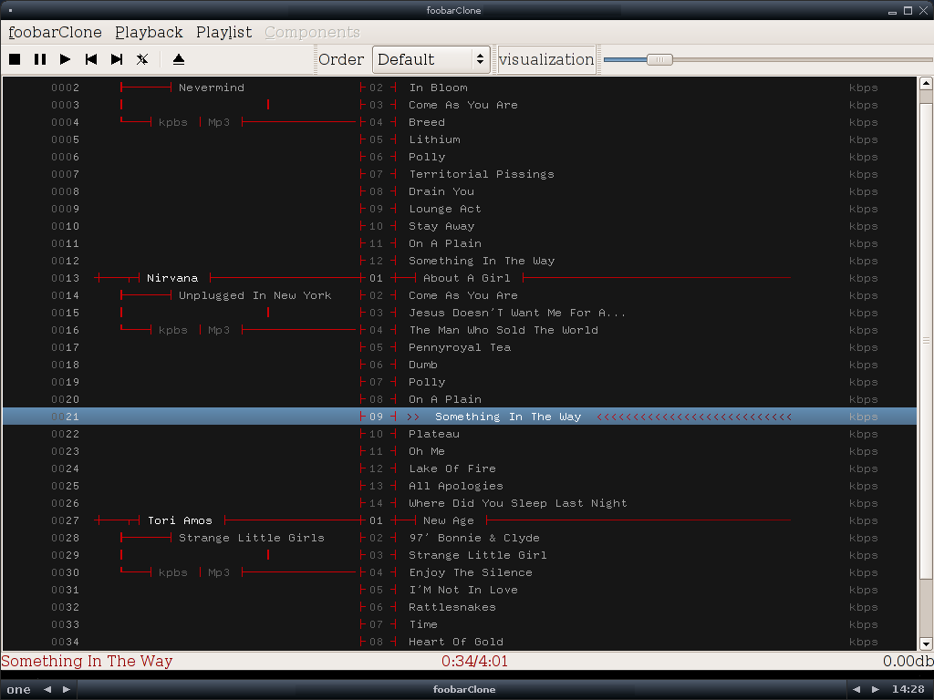Select the track "Pennyroyal Tea"
This screenshot has width=934, height=700.
click(460, 347)
